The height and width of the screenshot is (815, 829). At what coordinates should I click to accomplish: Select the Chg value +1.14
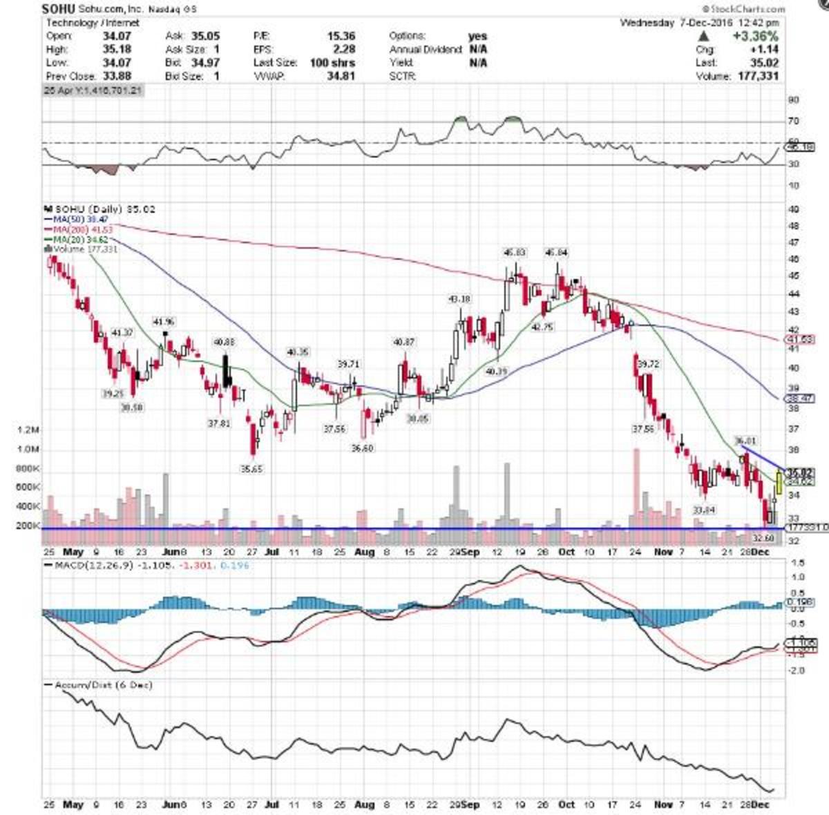click(765, 50)
